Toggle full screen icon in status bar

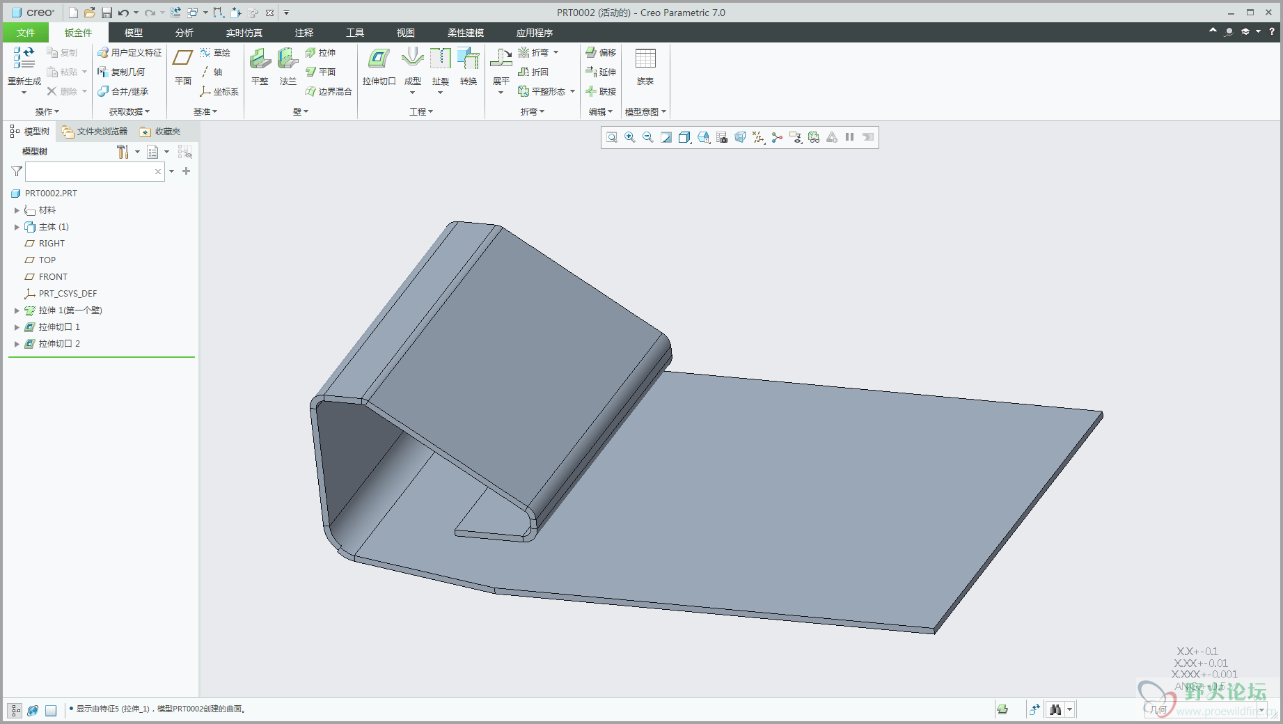(x=51, y=710)
